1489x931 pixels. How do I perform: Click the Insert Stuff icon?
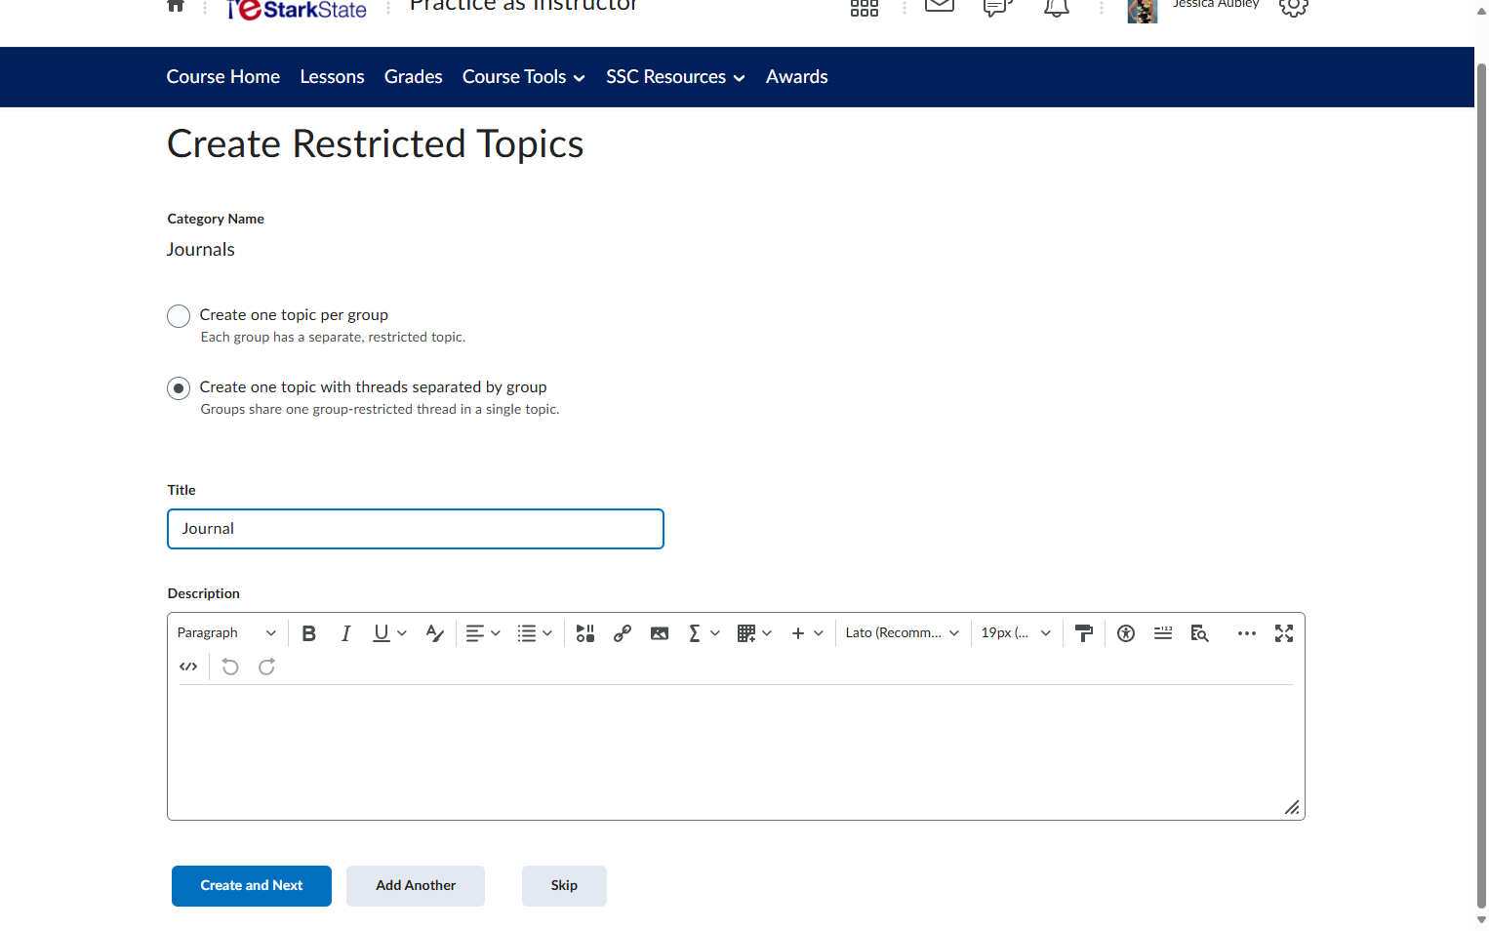(x=585, y=633)
